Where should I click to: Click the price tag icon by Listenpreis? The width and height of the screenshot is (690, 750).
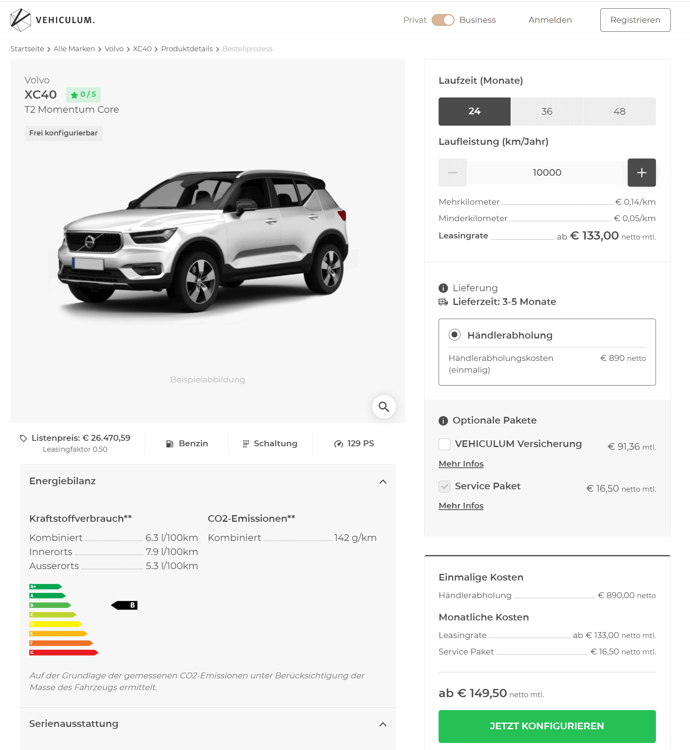click(23, 438)
